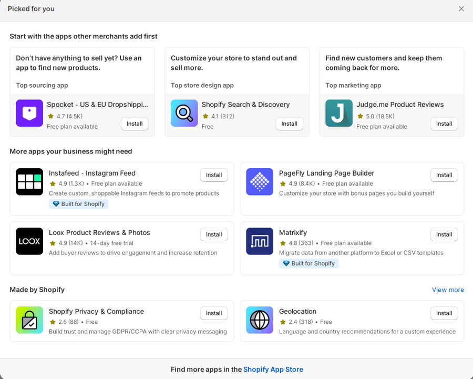Viewport: 473px width, 379px height.
Task: Open Loox Product Reviews & Photos title
Action: pyautogui.click(x=99, y=233)
